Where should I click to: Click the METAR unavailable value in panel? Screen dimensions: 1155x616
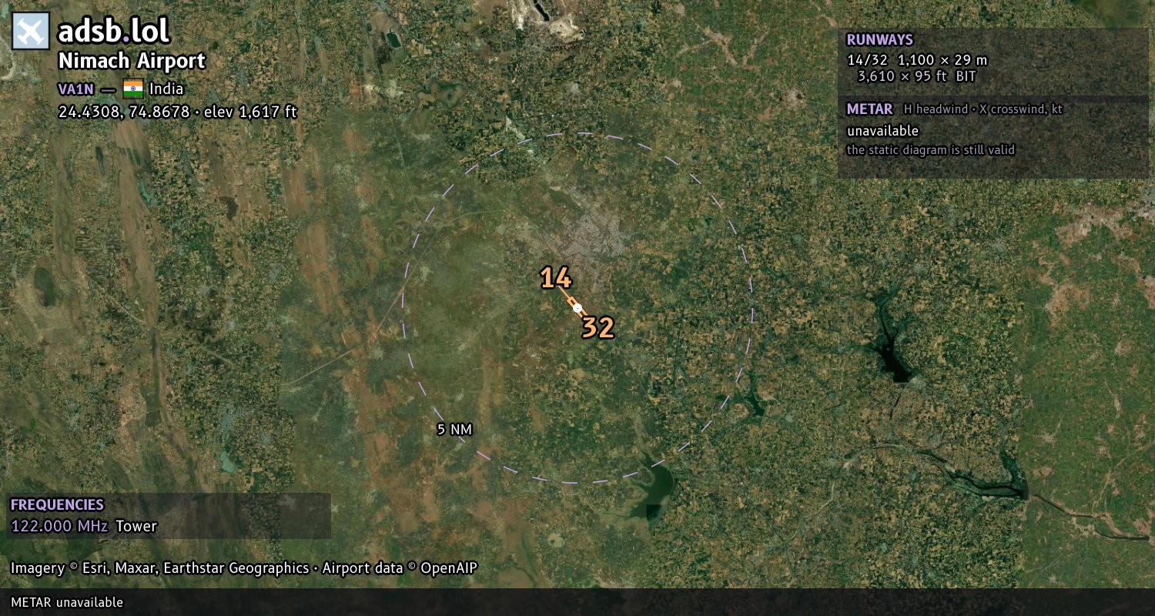(882, 131)
